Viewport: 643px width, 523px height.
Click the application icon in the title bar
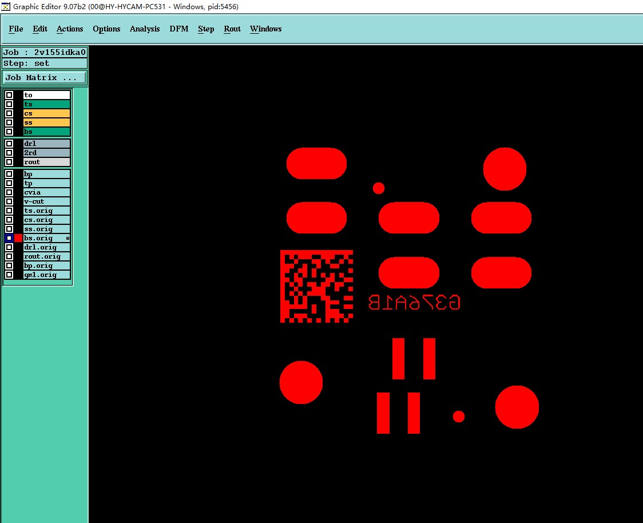[6, 6]
